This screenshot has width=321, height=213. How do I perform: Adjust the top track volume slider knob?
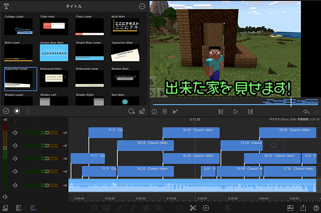point(47,133)
